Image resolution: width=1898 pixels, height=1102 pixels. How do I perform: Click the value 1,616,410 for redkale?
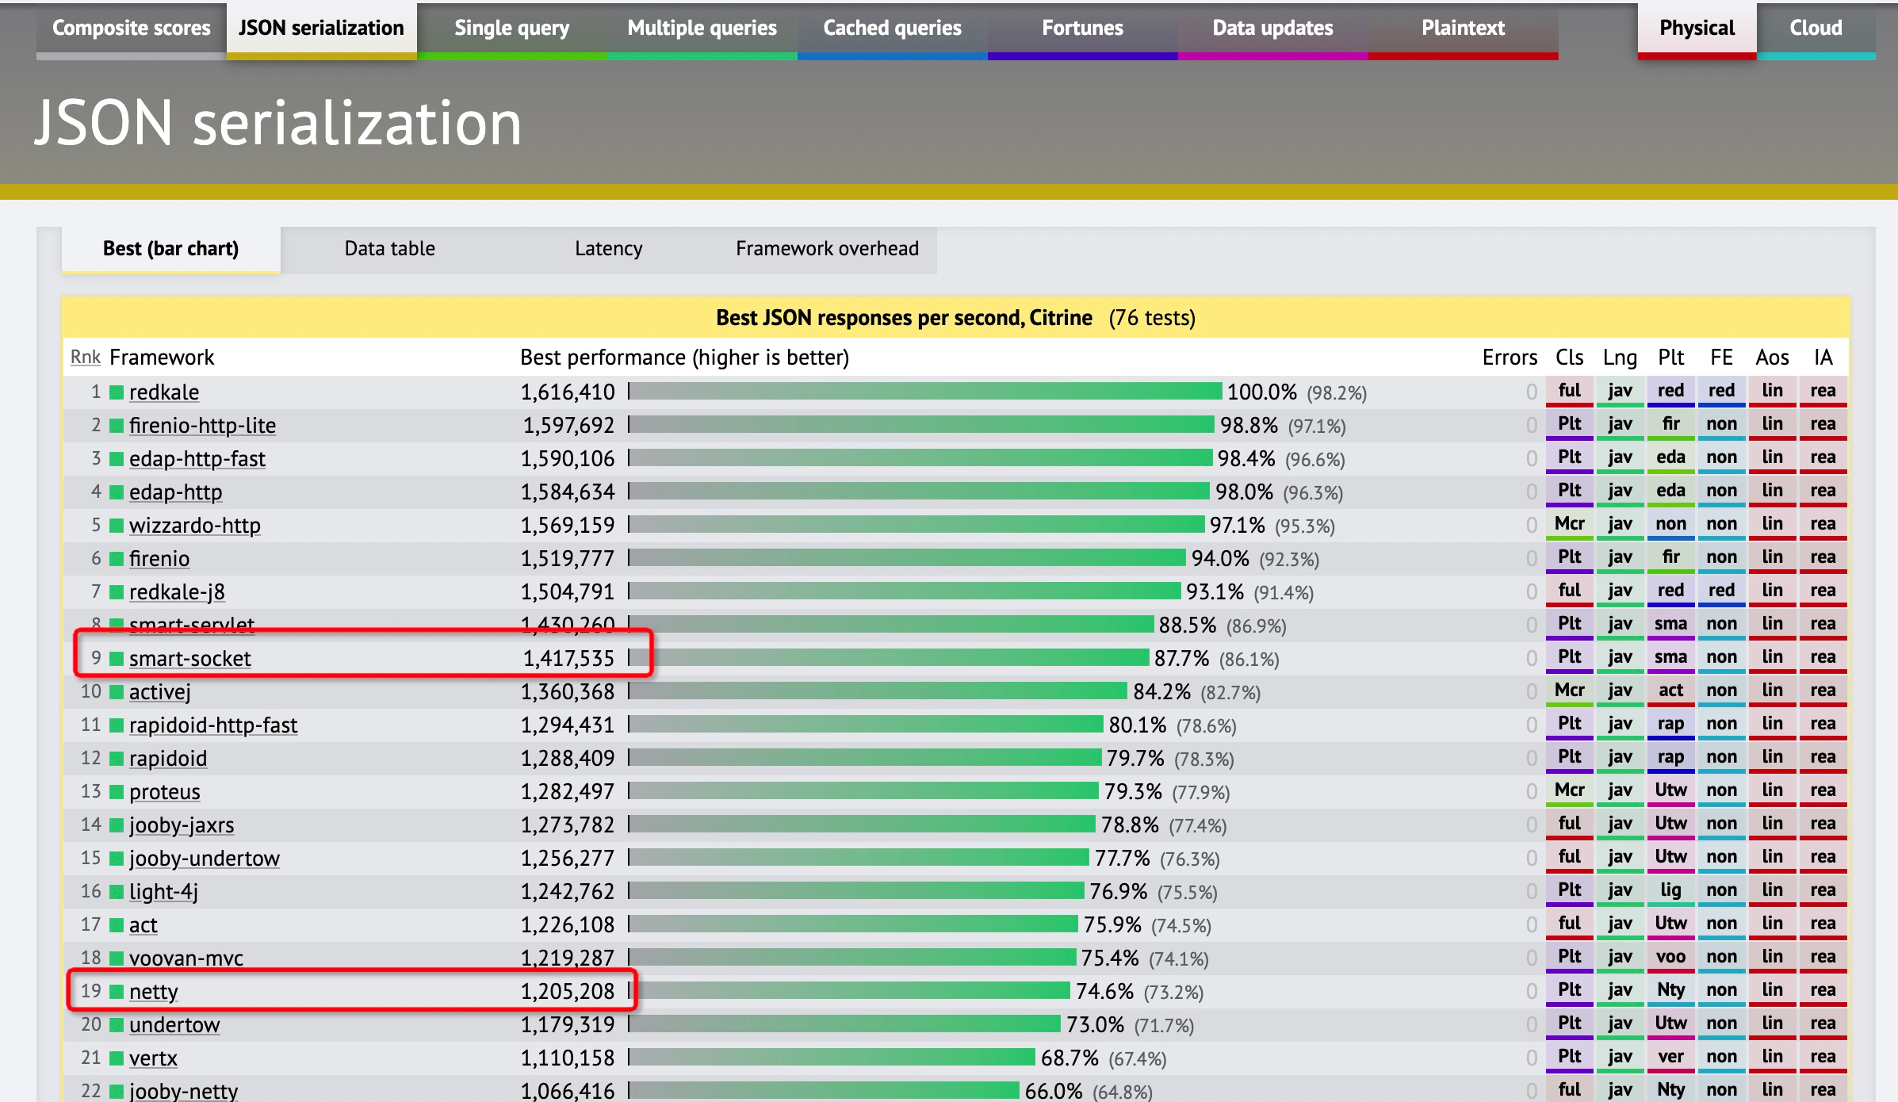(568, 392)
